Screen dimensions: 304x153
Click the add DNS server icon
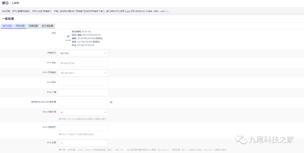[111, 102]
